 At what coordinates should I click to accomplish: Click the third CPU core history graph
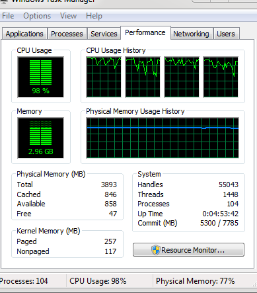(x=182, y=77)
